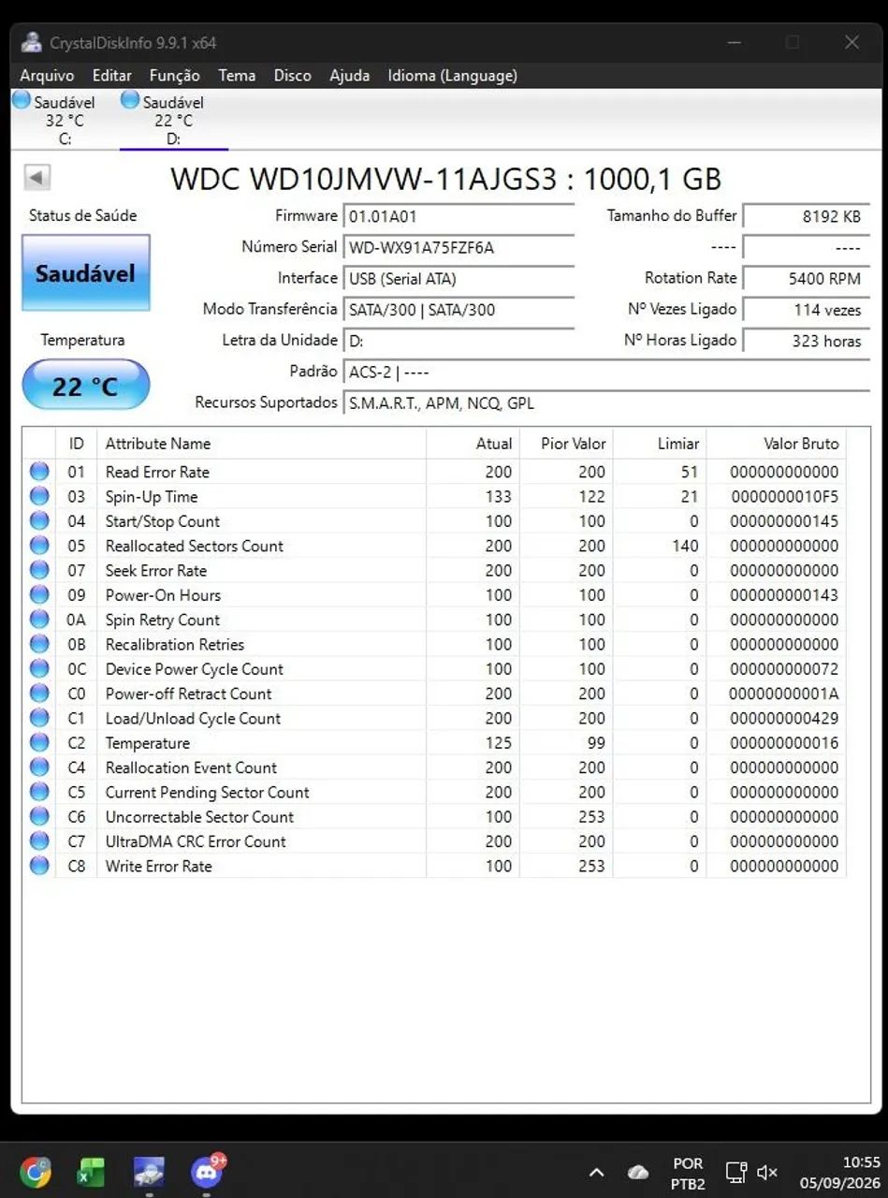Click the POR PTB2 language indicator
Screen dimensions: 888x1198
(688, 1174)
